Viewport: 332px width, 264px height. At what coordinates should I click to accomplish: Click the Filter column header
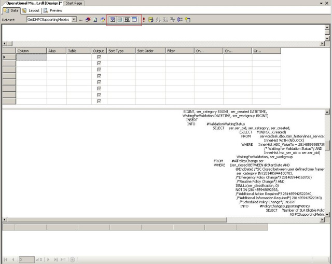[x=180, y=51]
